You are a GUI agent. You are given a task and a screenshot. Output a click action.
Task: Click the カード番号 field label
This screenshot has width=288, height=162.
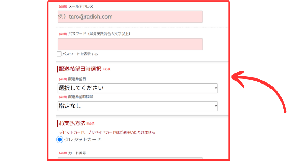77,153
